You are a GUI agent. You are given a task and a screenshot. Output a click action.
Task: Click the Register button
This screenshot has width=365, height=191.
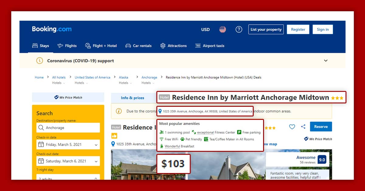[x=298, y=30]
